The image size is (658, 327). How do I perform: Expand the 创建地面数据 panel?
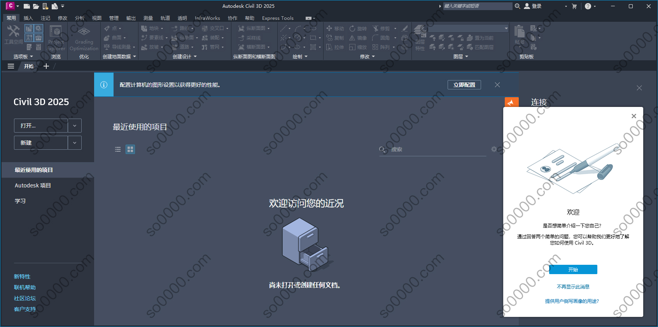click(x=119, y=56)
